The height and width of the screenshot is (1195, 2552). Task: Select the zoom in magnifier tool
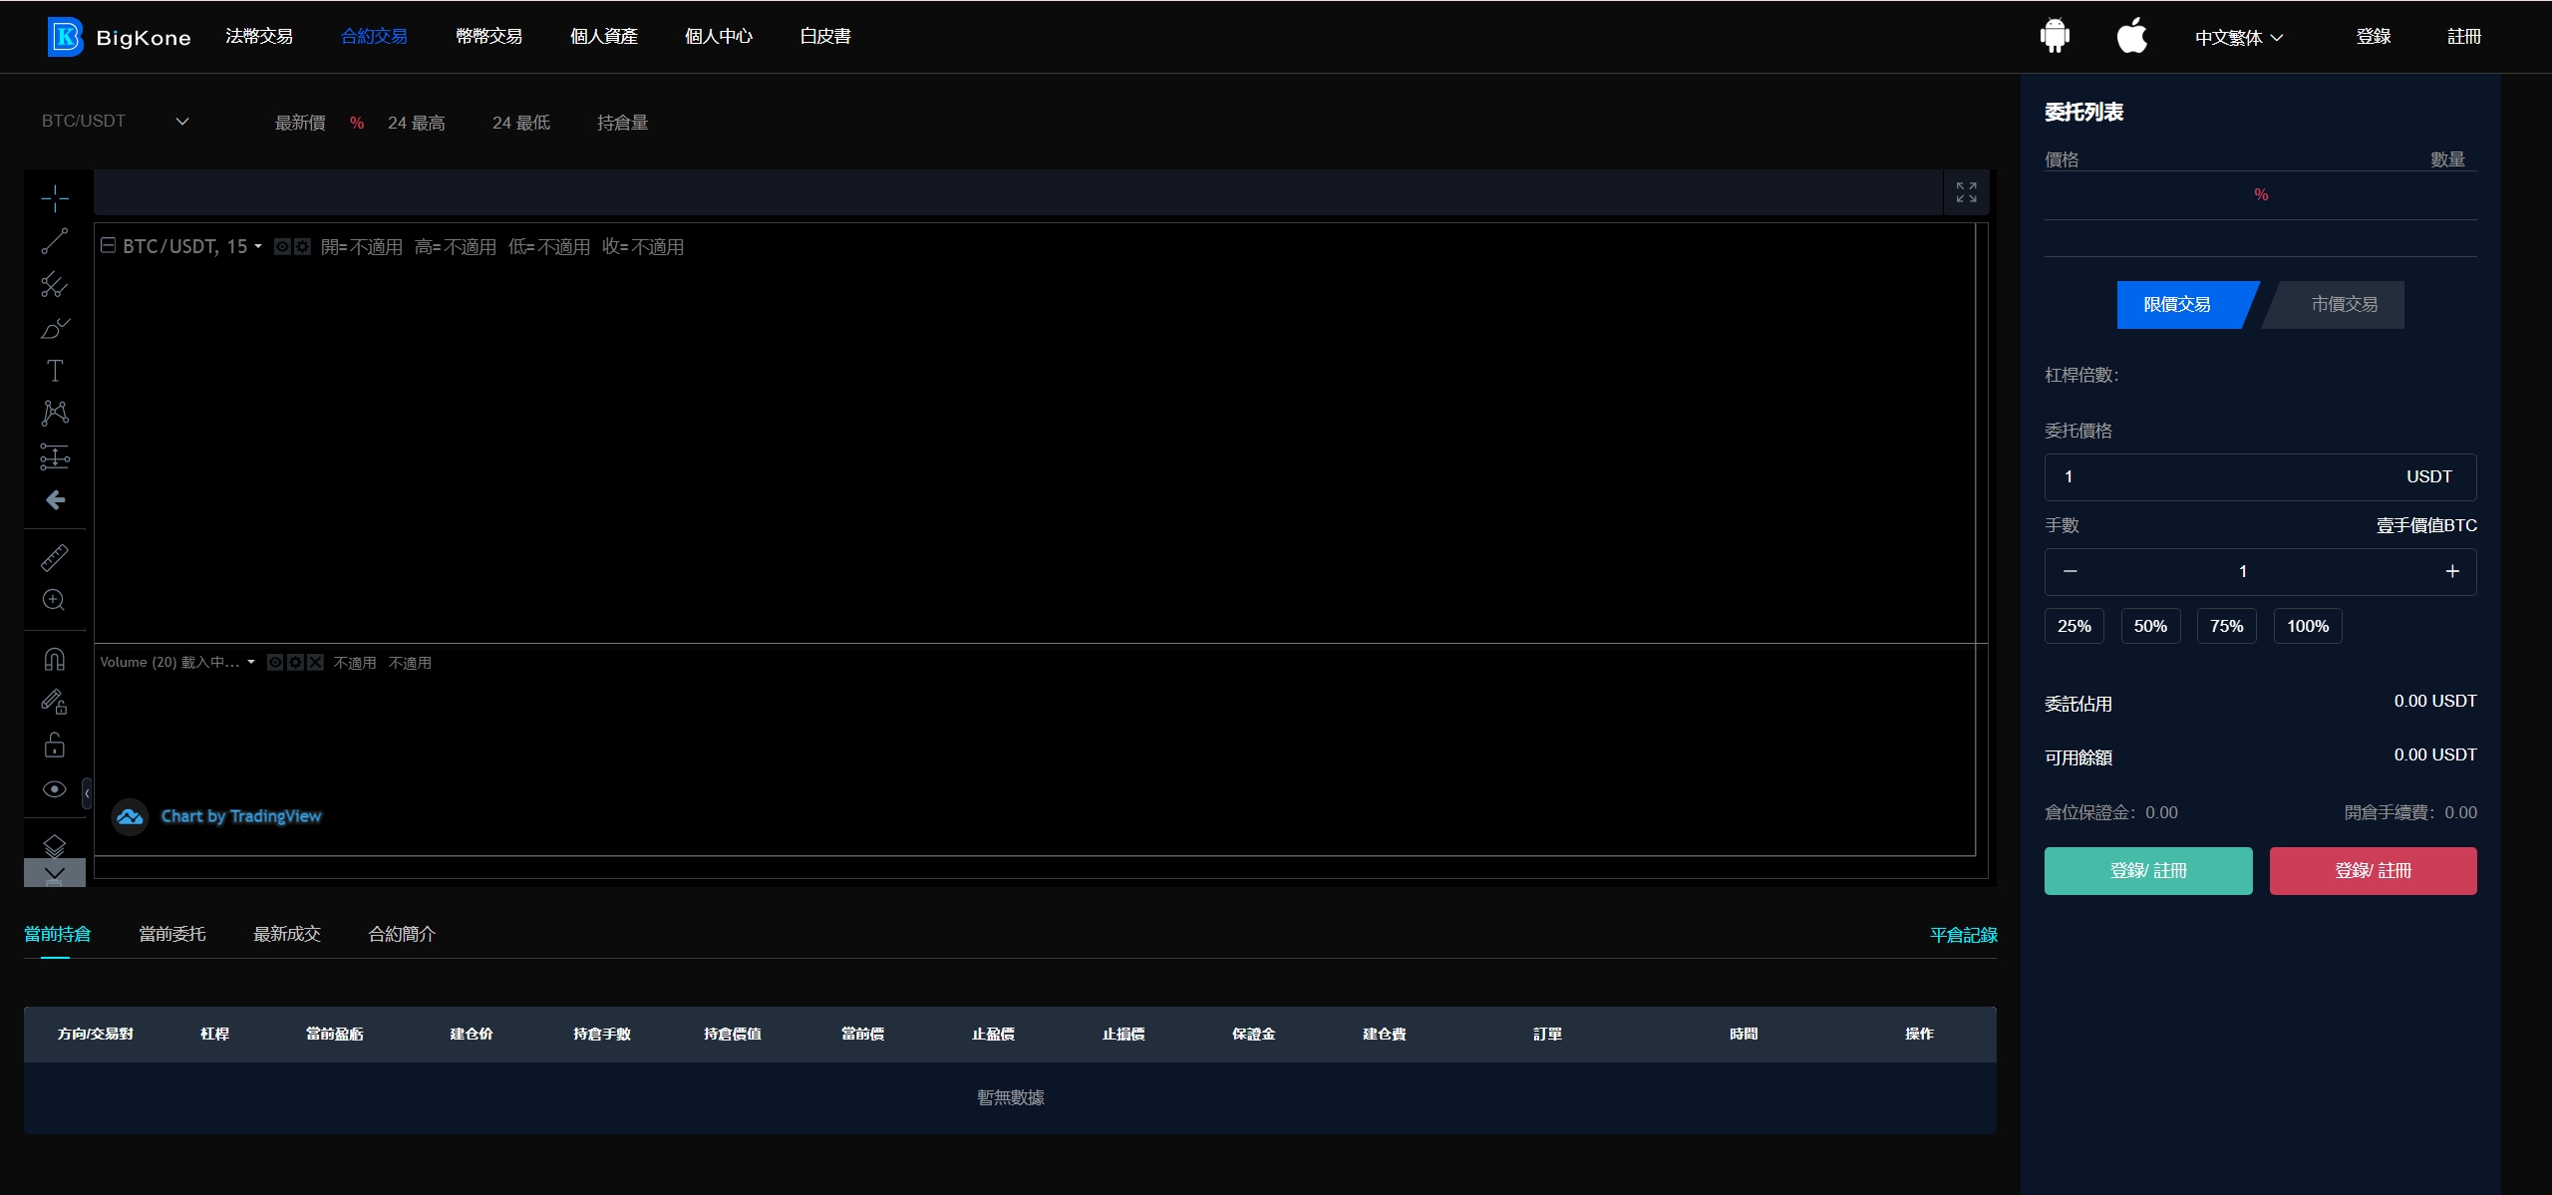55,600
